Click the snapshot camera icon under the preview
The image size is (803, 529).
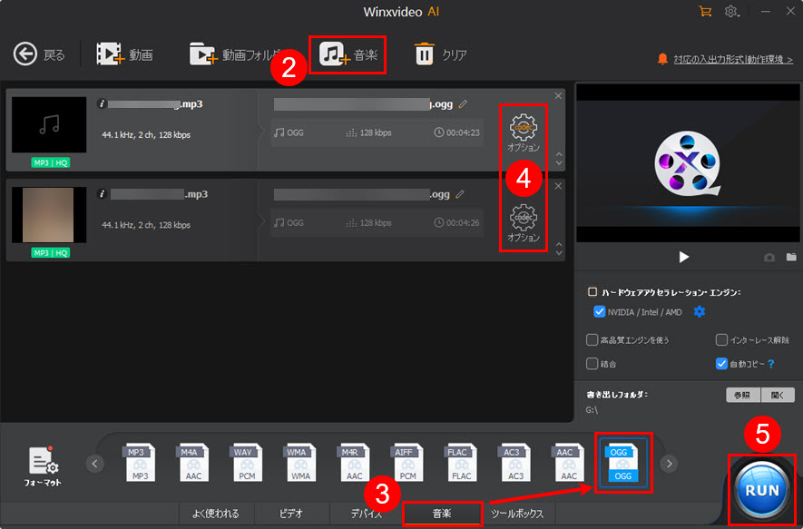[x=769, y=258]
